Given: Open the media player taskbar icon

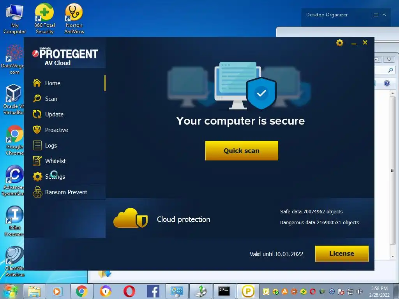Looking at the screenshot, I should coord(57,291).
